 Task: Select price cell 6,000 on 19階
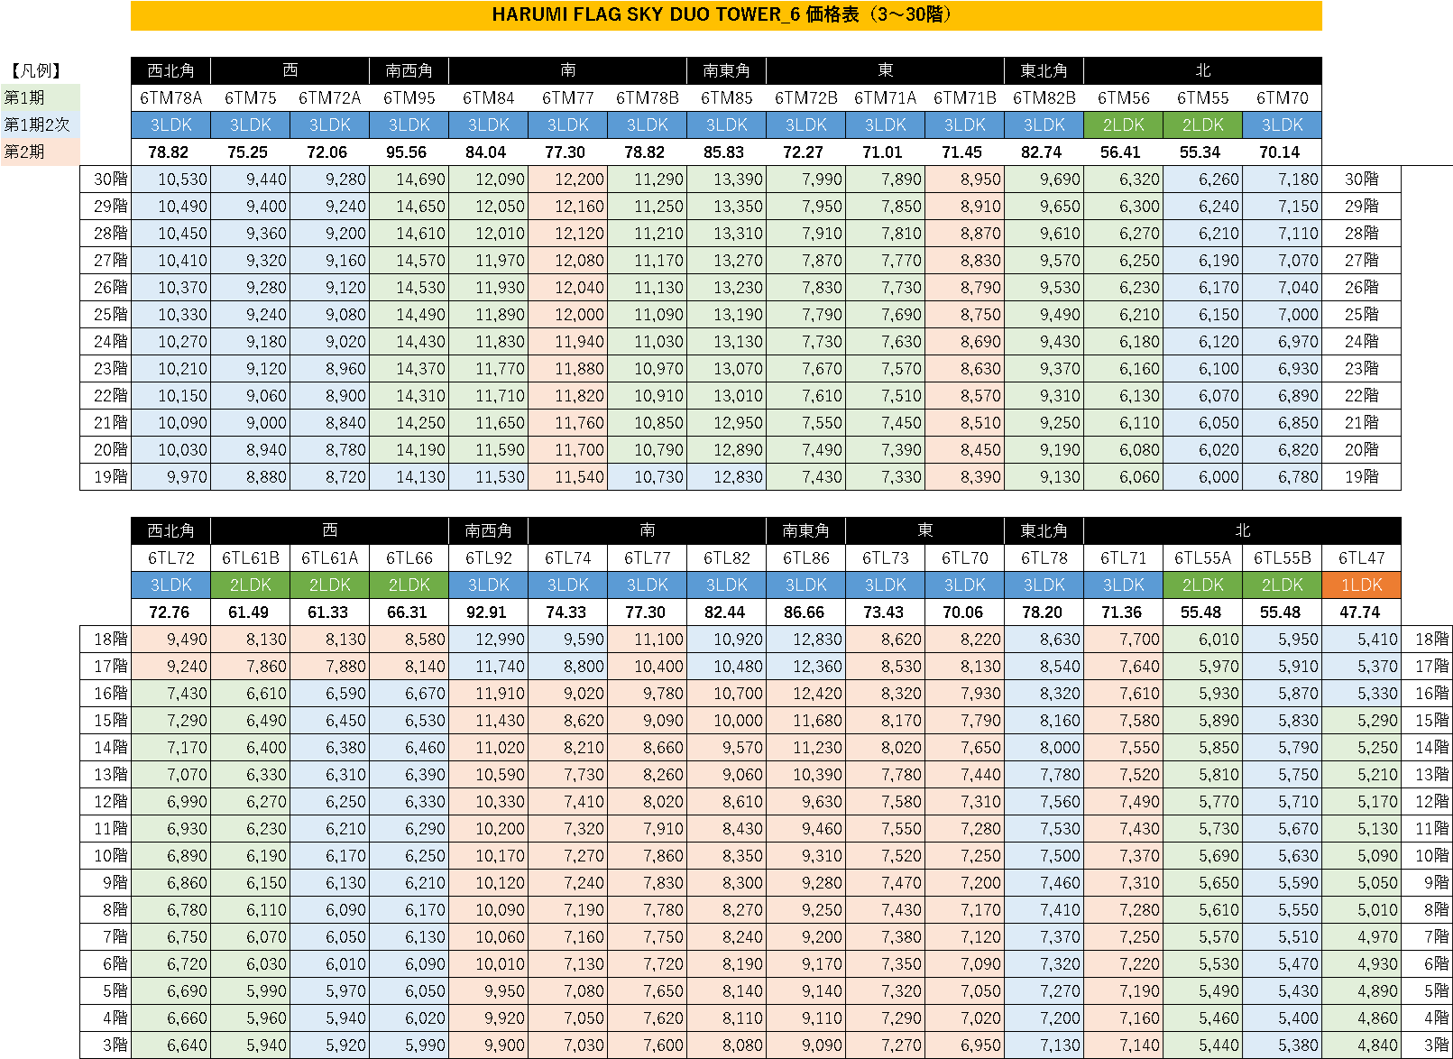coord(1202,476)
